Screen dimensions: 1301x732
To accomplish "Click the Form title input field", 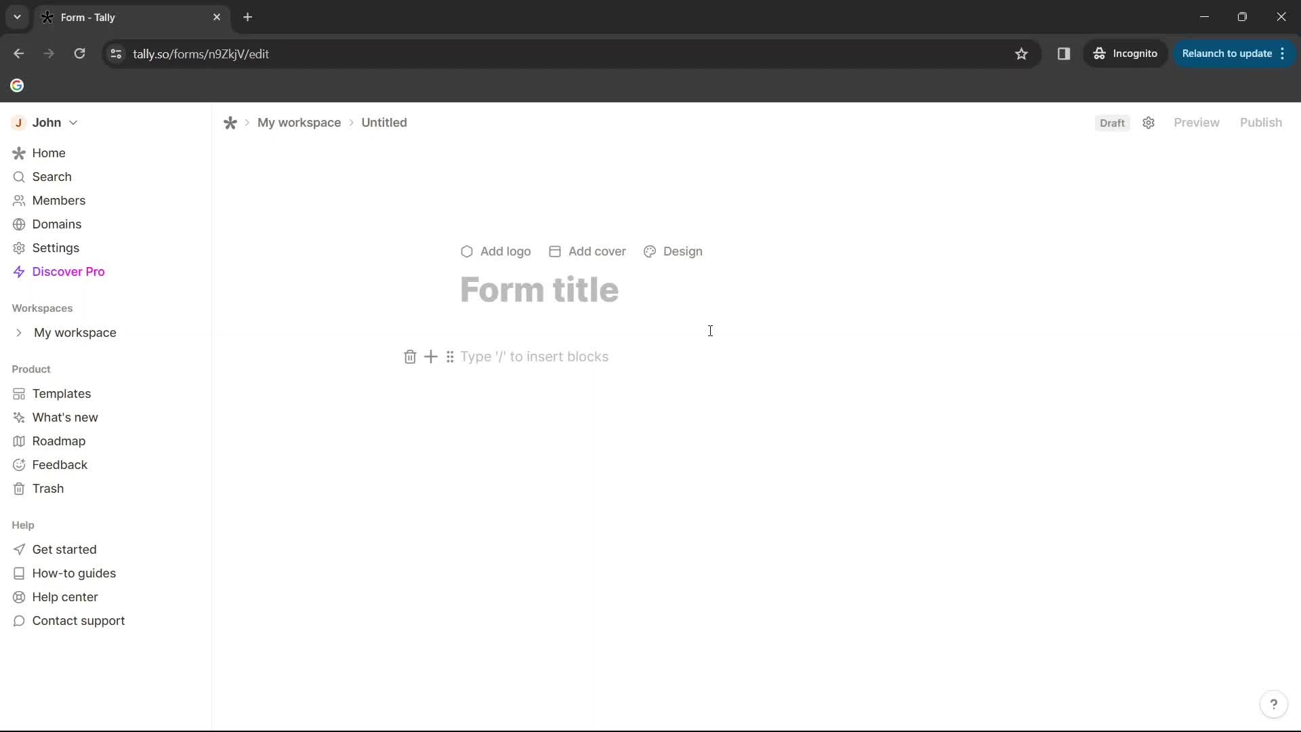I will pos(539,289).
